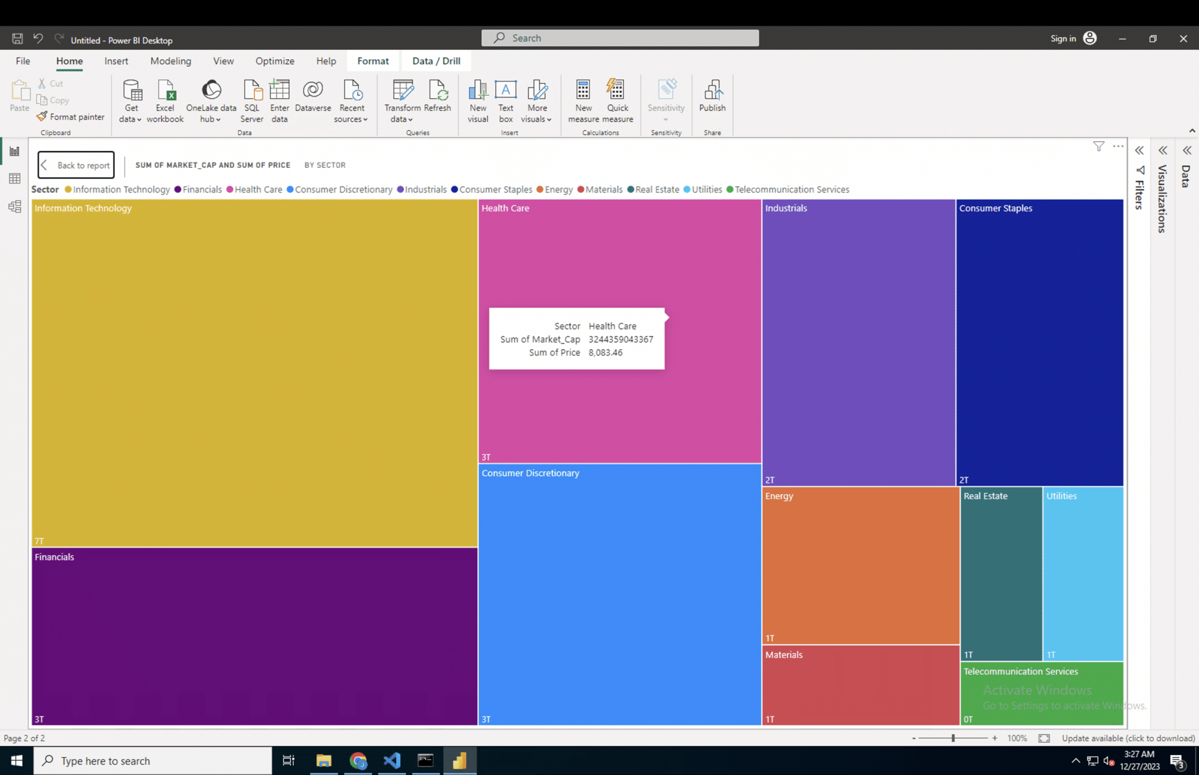
Task: Select the Get data icon
Action: [x=131, y=100]
